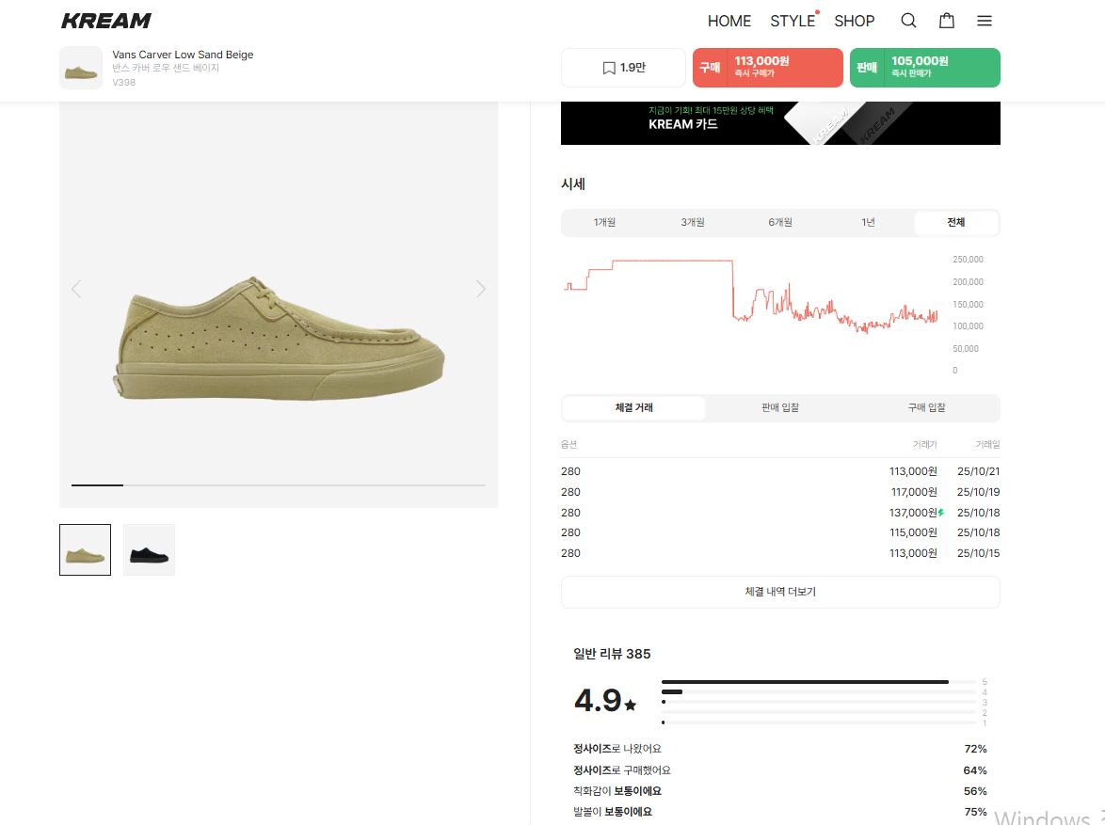1105x825 pixels.
Task: Show previous product image with left arrow
Action: (x=76, y=289)
